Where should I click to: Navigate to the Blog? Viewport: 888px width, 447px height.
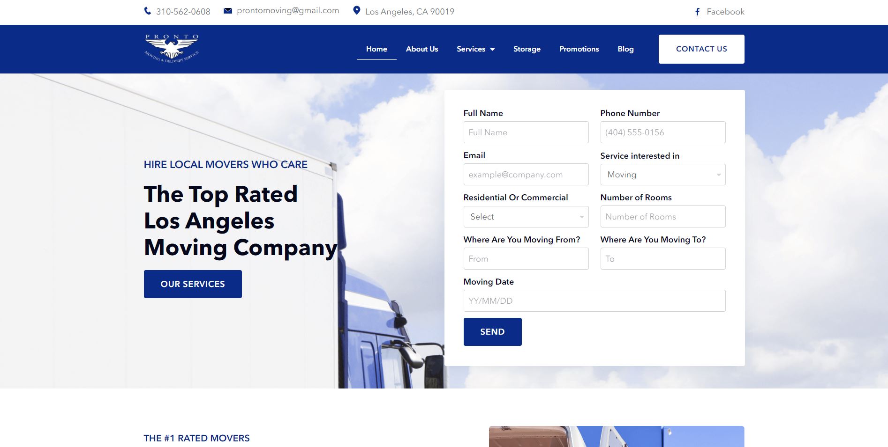tap(625, 49)
